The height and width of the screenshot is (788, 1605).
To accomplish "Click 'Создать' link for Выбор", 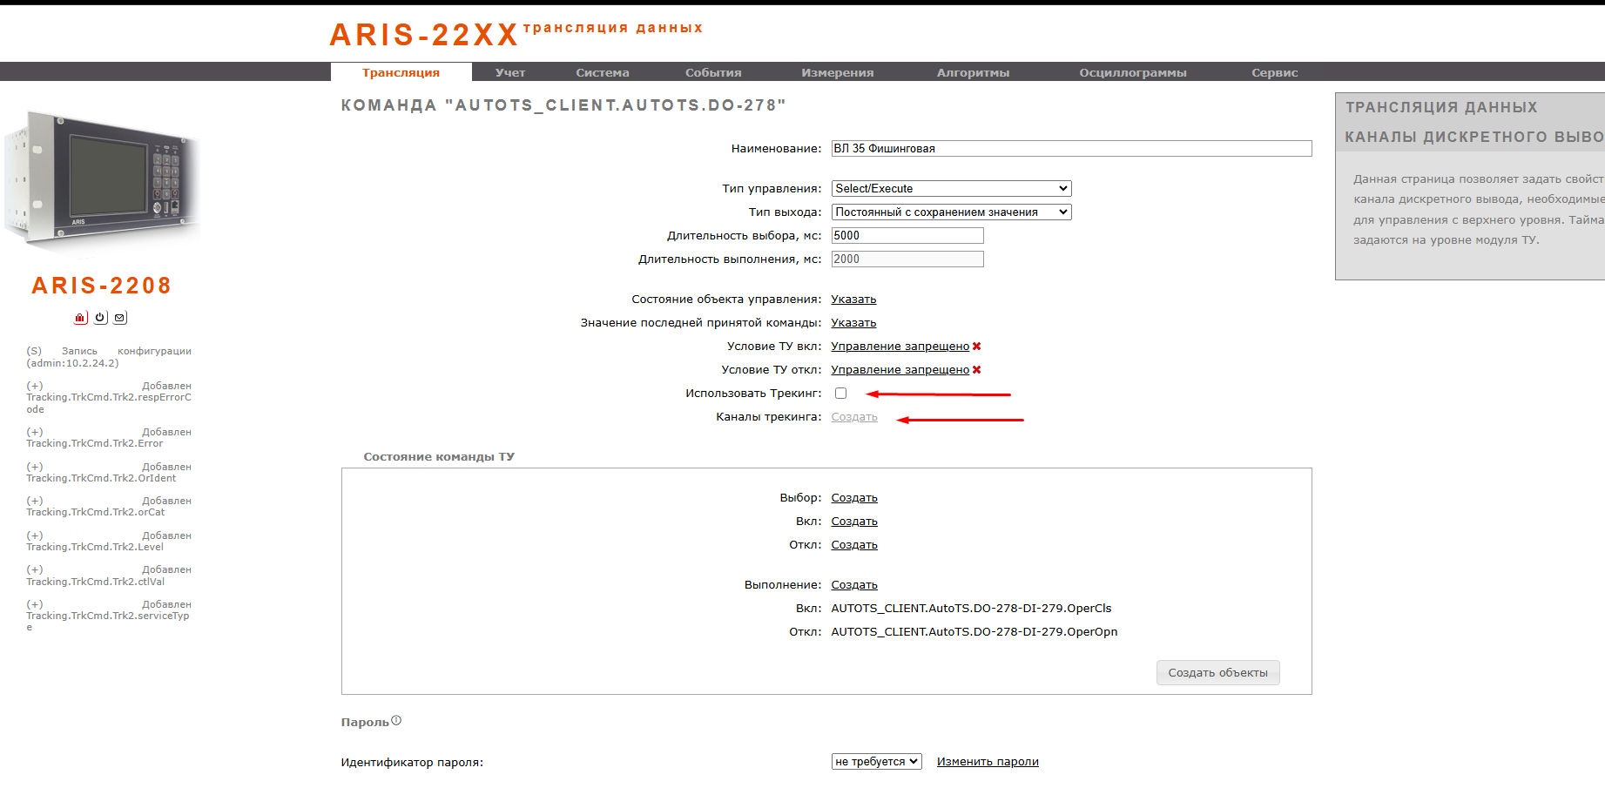I will coord(854,498).
